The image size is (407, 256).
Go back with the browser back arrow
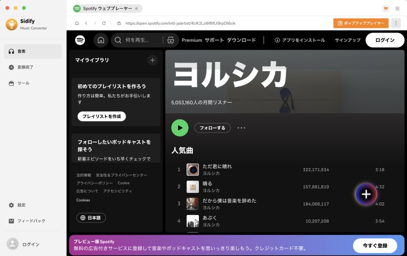[86, 23]
